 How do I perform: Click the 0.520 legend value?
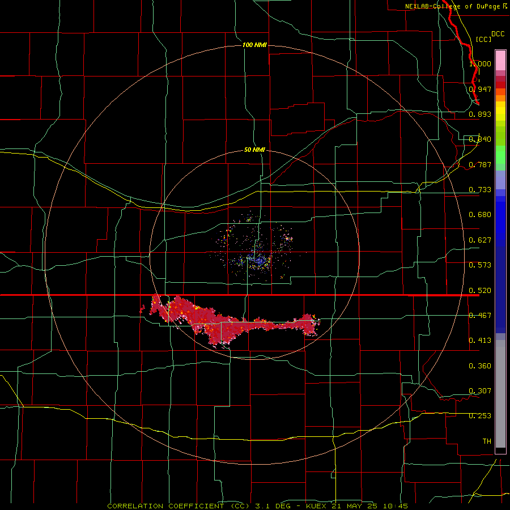[480, 290]
